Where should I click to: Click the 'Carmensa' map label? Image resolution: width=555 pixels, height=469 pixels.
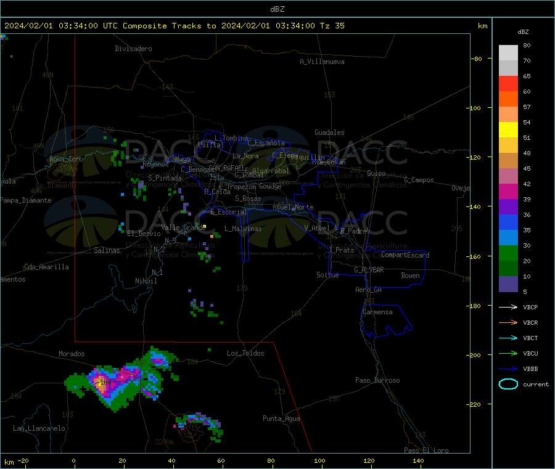click(377, 312)
